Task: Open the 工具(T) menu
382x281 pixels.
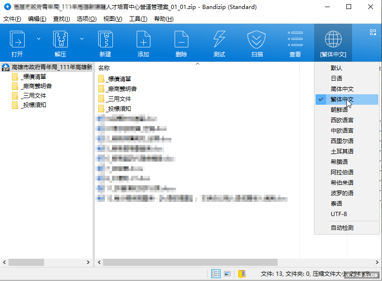Action: pyautogui.click(x=138, y=19)
